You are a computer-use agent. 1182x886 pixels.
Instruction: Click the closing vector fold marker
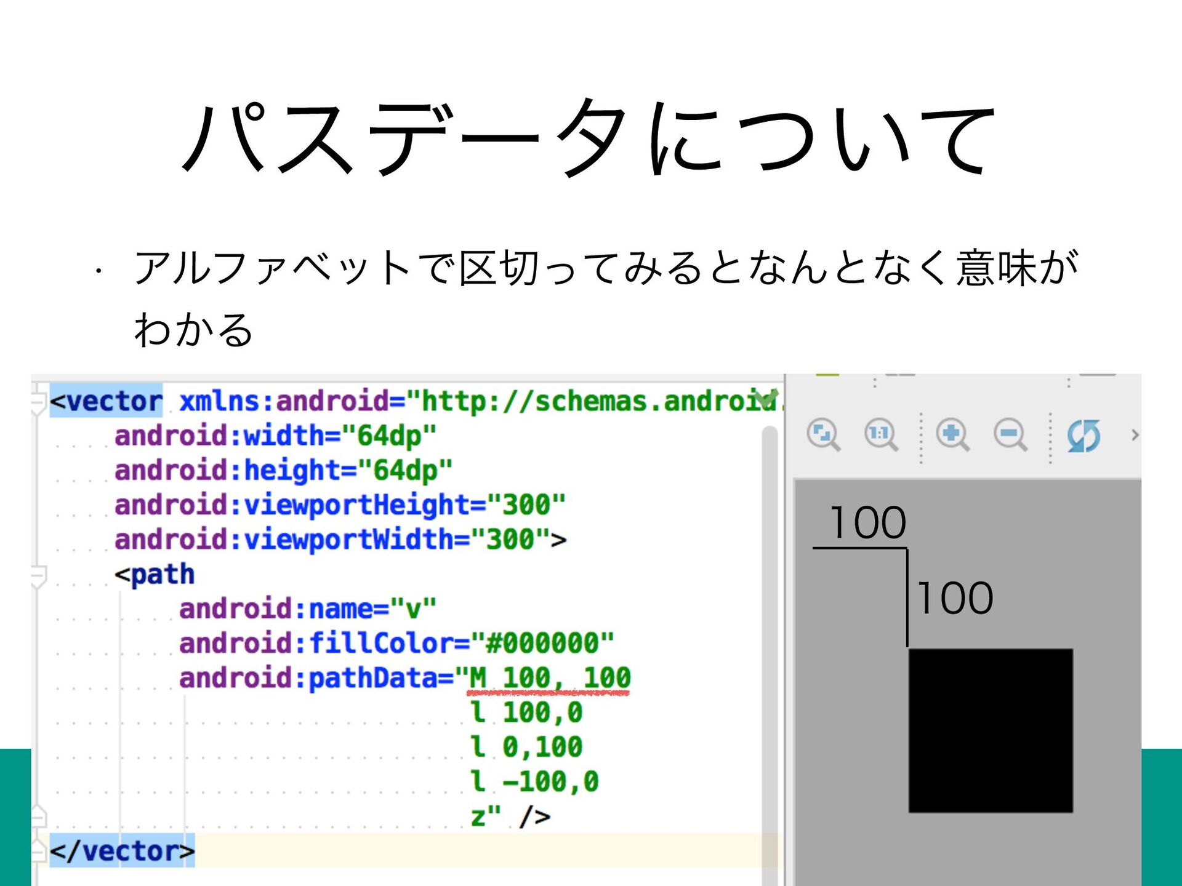point(38,851)
